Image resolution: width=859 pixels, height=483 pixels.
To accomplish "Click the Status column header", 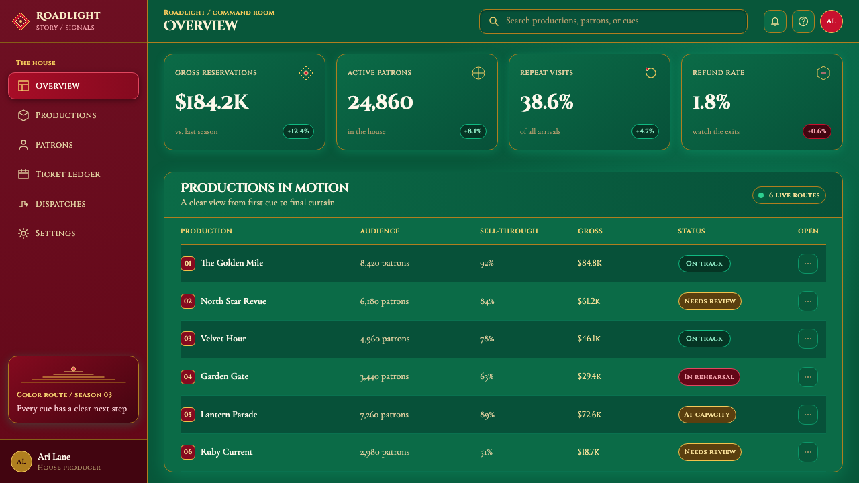I will 691,231.
